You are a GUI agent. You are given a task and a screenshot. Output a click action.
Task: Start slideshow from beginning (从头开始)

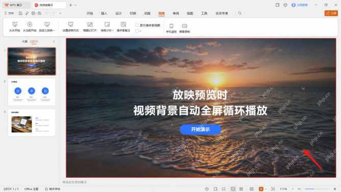pos(15,27)
